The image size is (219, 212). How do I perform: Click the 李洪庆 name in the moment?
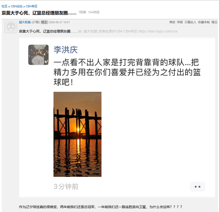coord(66,50)
